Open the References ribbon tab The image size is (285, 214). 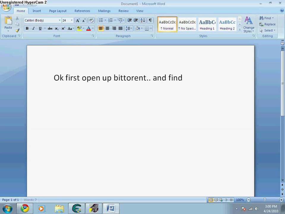pos(82,11)
